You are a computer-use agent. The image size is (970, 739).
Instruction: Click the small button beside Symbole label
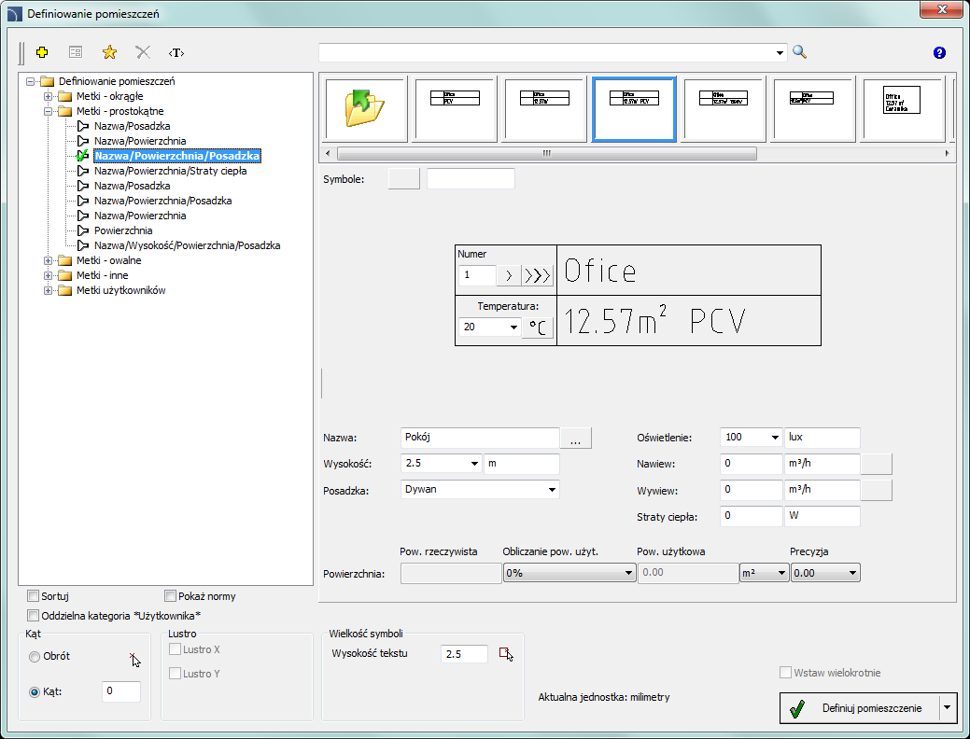404,179
